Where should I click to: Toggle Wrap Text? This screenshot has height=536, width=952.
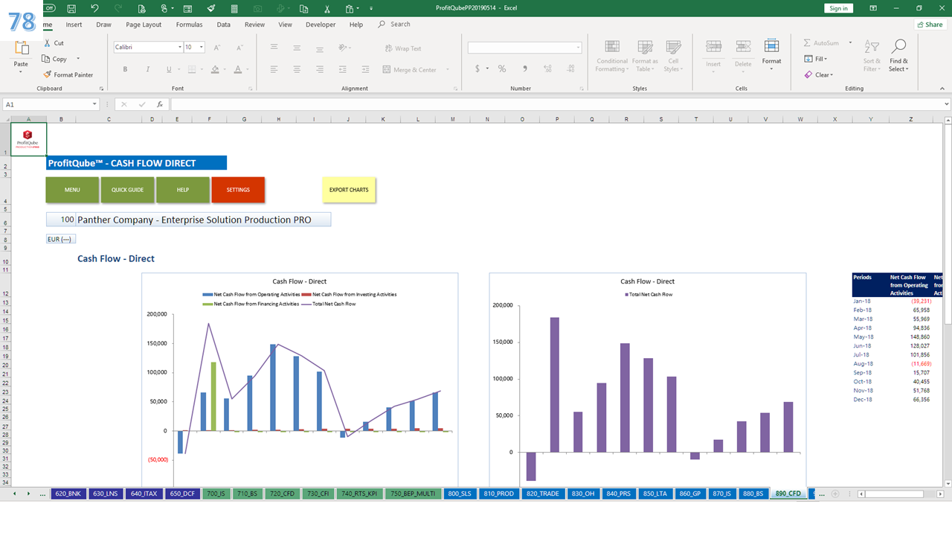coord(402,48)
